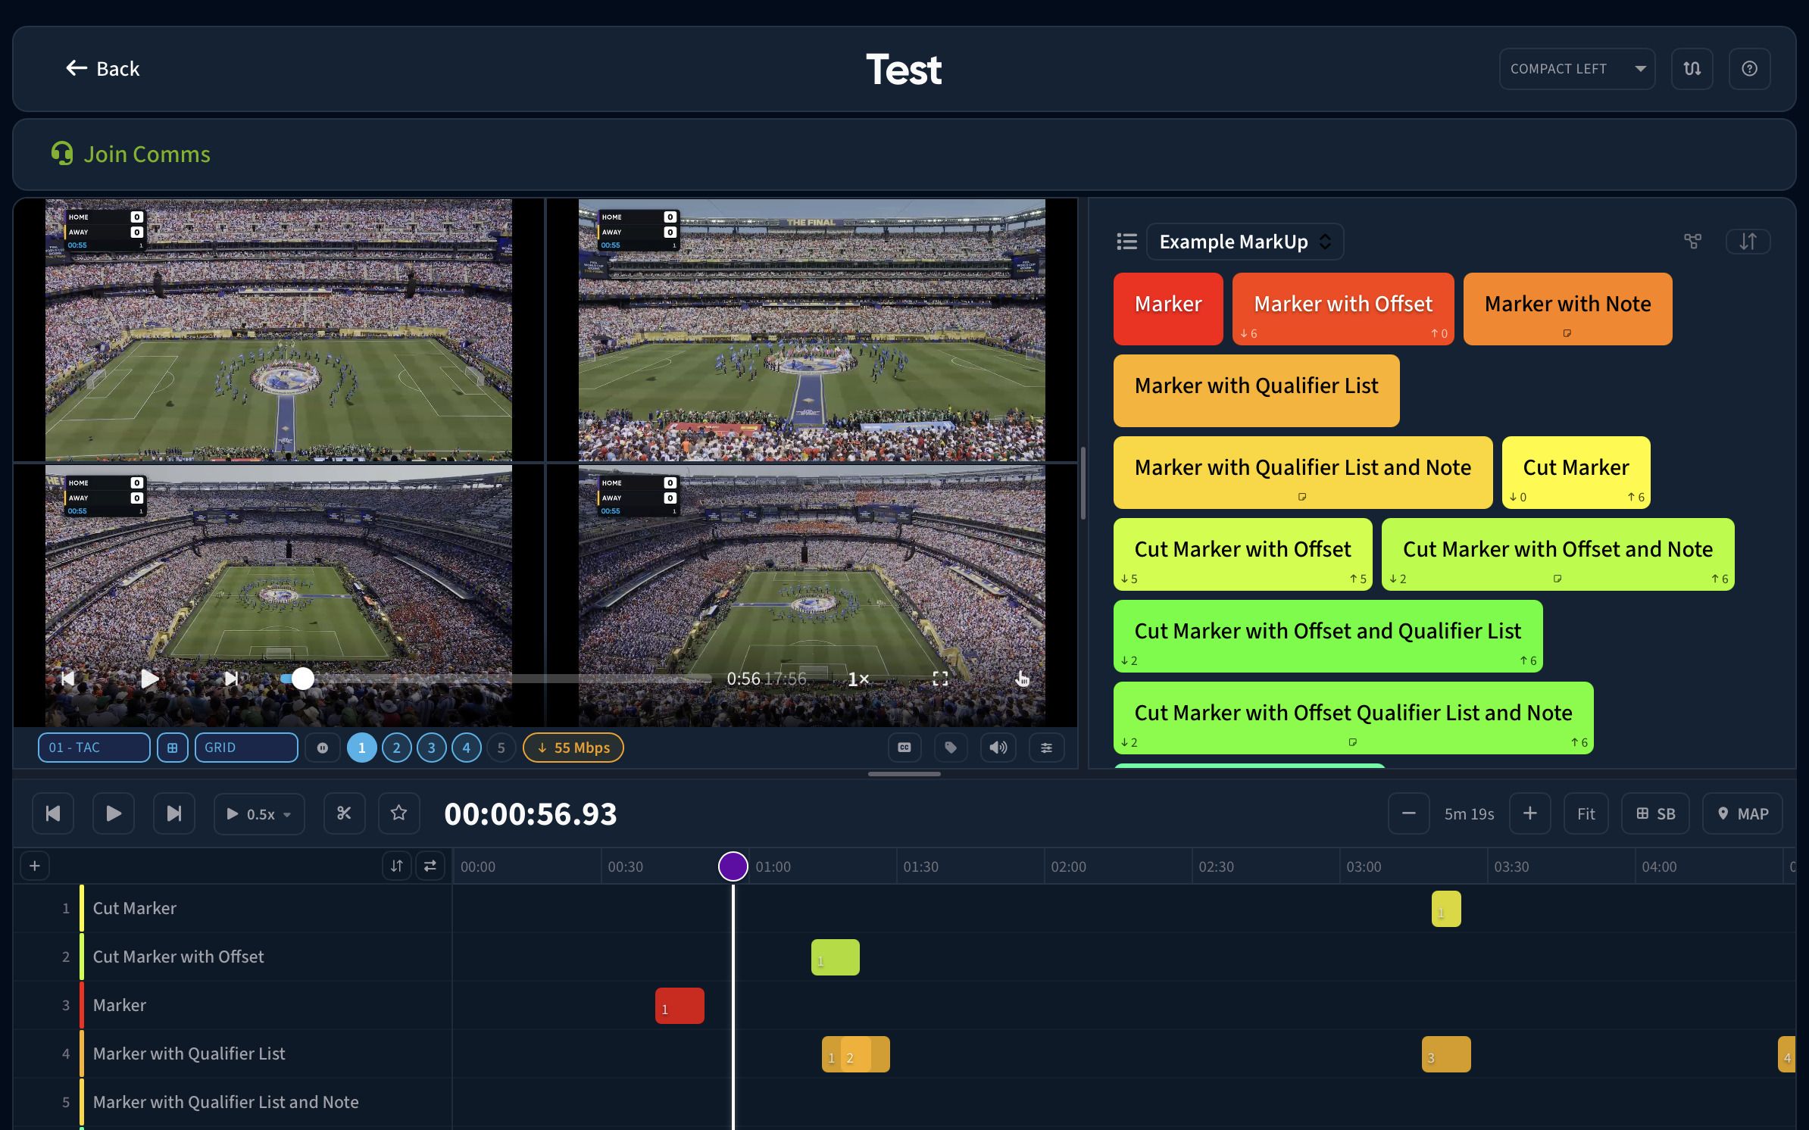Go Back to previous page

point(102,69)
